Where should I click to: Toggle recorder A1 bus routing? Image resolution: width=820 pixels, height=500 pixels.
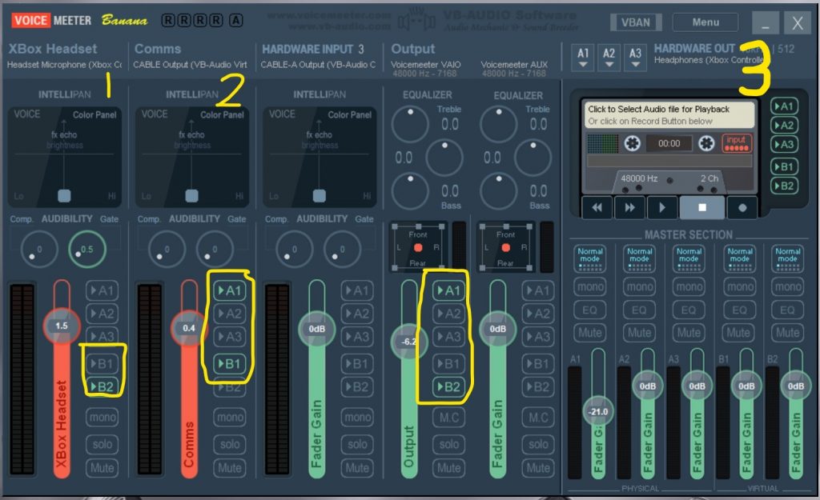pyautogui.click(x=784, y=106)
